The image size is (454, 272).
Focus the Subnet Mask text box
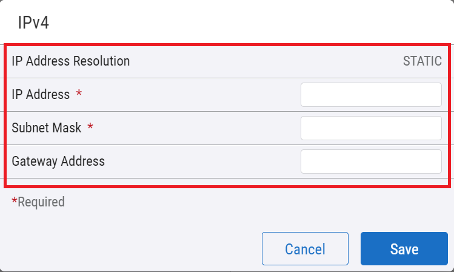point(371,128)
